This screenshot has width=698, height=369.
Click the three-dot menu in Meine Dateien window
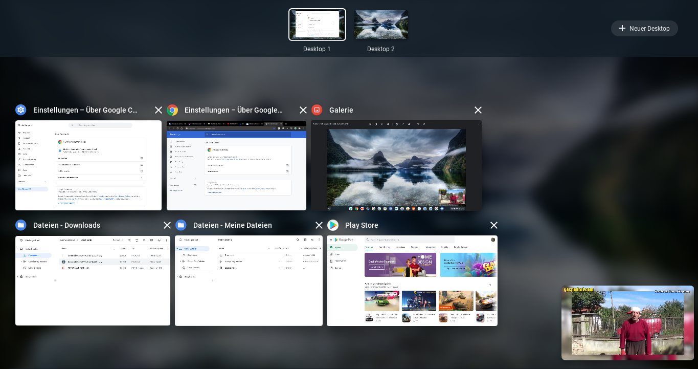[x=319, y=240]
